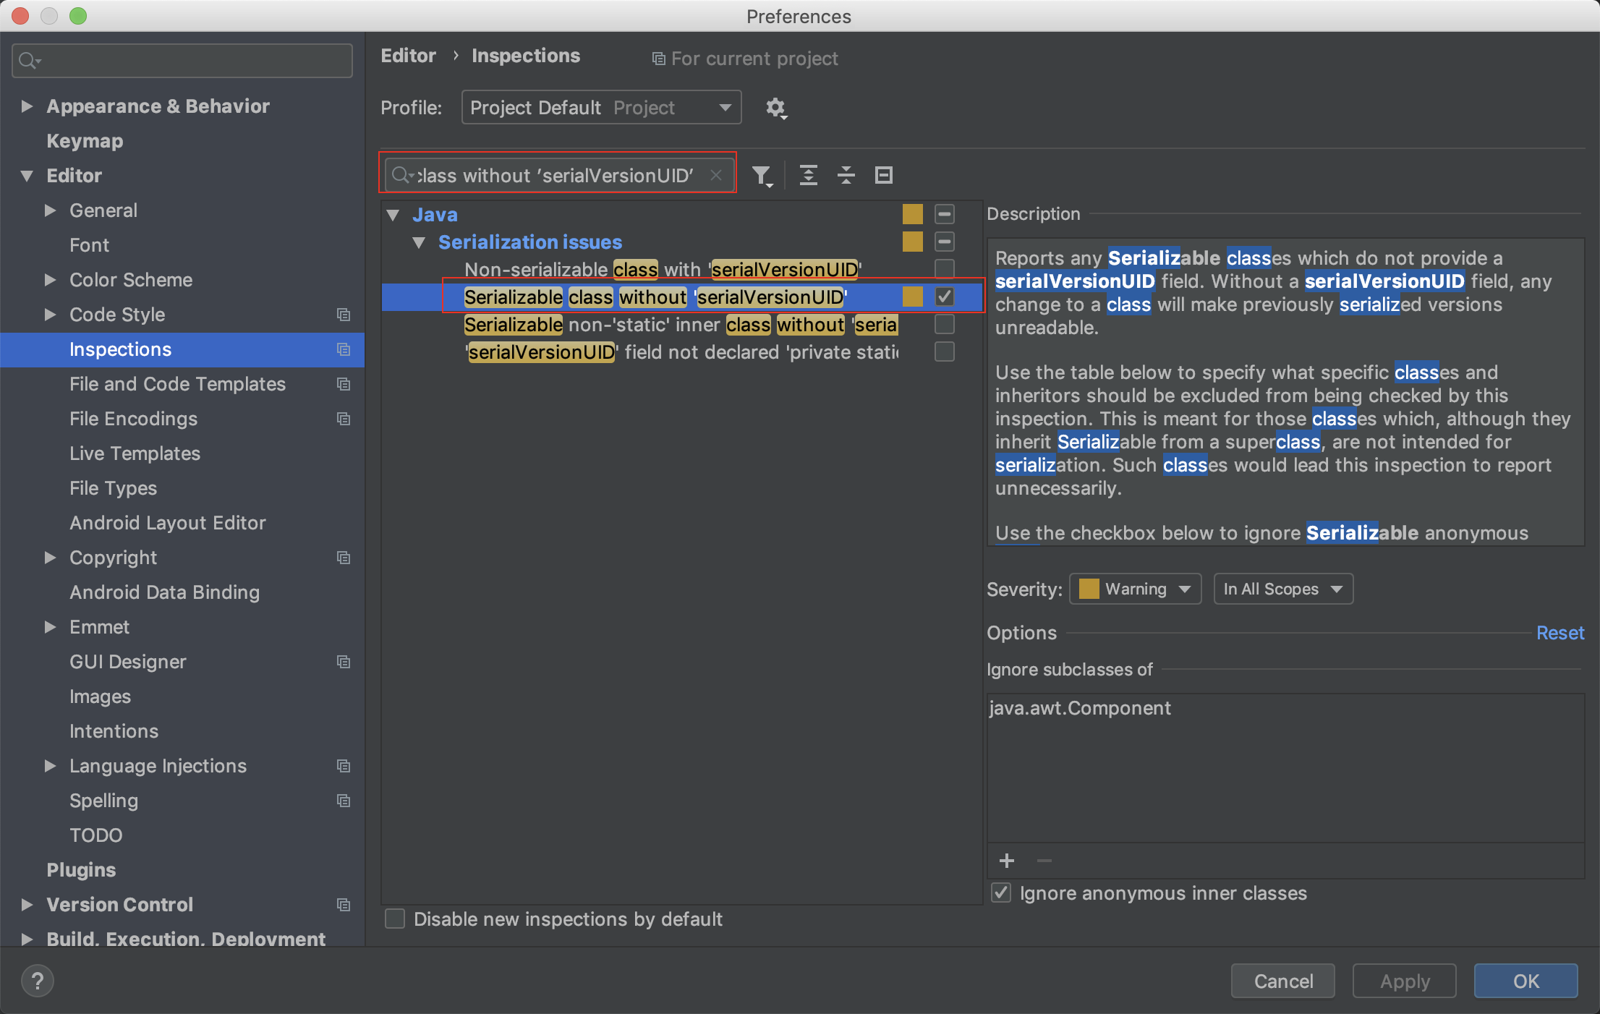
Task: Open the profile gear settings icon
Action: [x=775, y=108]
